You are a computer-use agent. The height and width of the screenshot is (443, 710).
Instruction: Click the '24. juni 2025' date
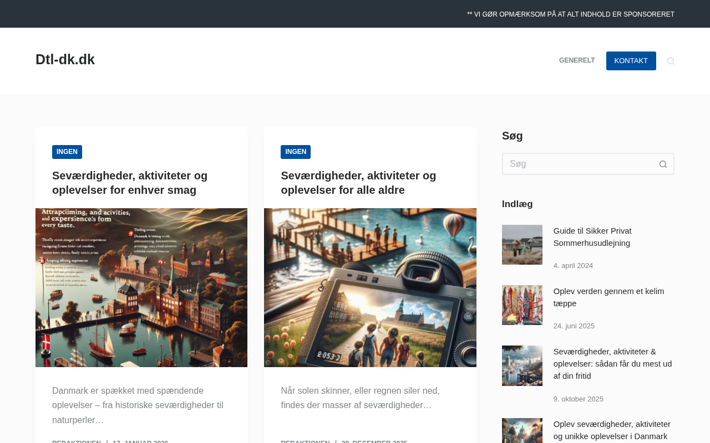(x=574, y=326)
